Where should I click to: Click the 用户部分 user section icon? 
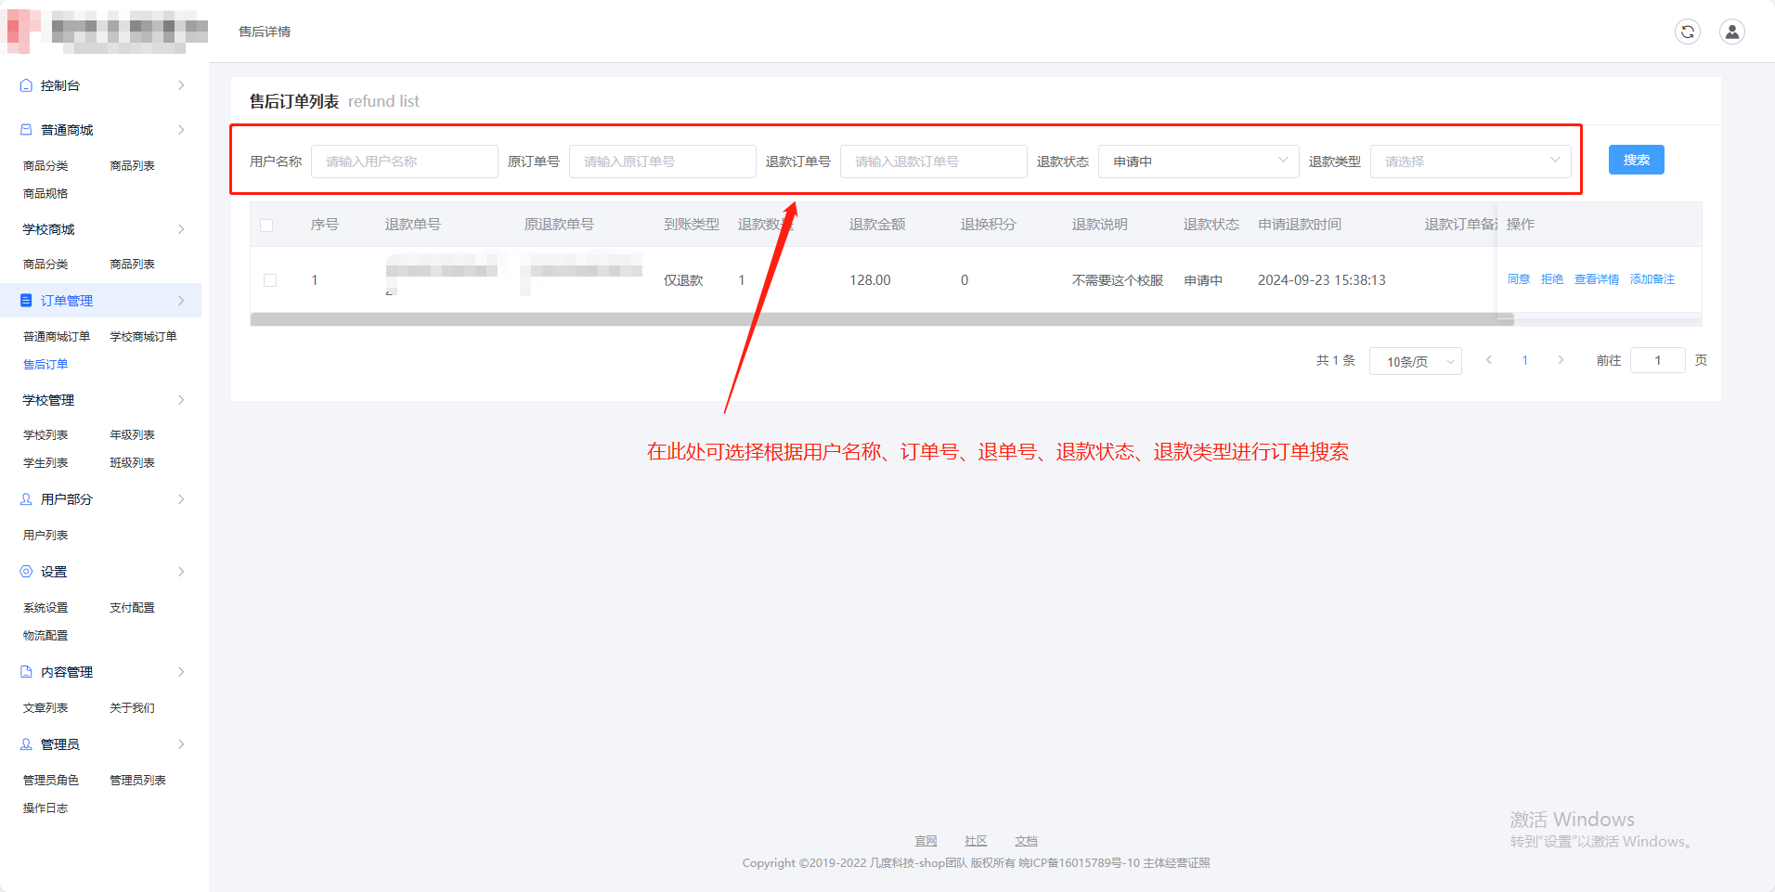pyautogui.click(x=25, y=498)
